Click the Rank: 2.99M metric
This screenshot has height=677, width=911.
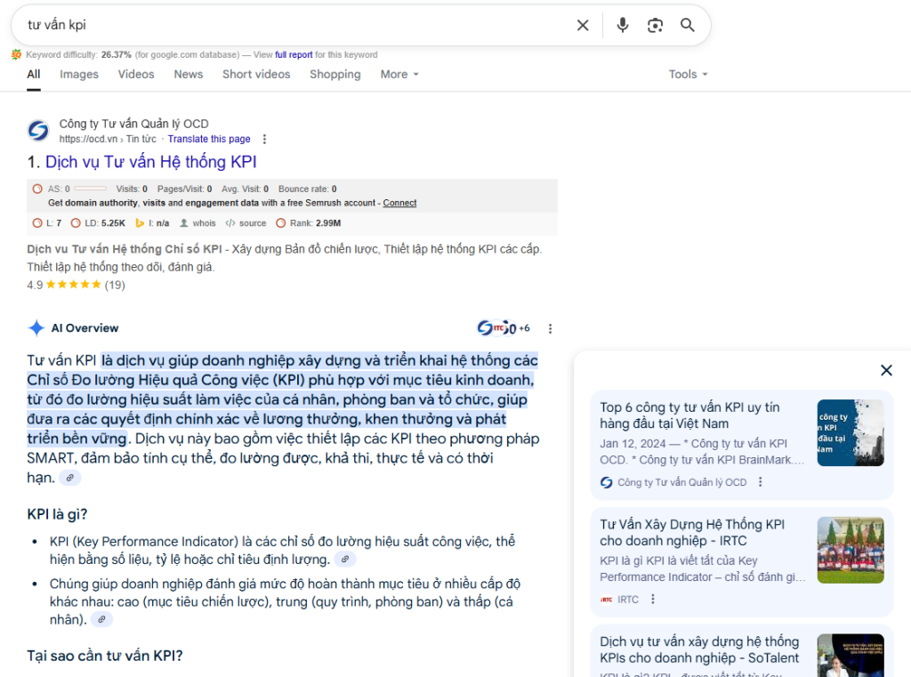(309, 223)
